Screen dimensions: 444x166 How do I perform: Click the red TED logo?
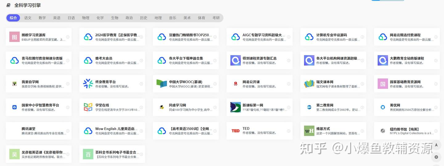(x=236, y=131)
